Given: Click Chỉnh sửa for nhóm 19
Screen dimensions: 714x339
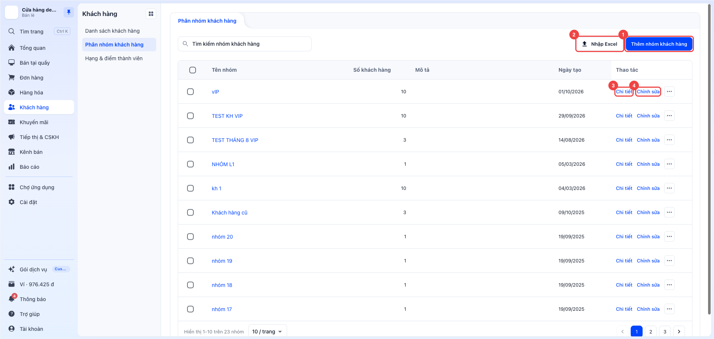Looking at the screenshot, I should coord(648,261).
